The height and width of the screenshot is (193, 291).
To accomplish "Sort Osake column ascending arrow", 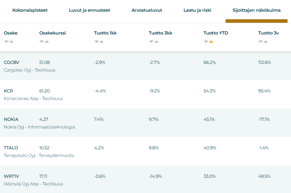I will click(11, 42).
